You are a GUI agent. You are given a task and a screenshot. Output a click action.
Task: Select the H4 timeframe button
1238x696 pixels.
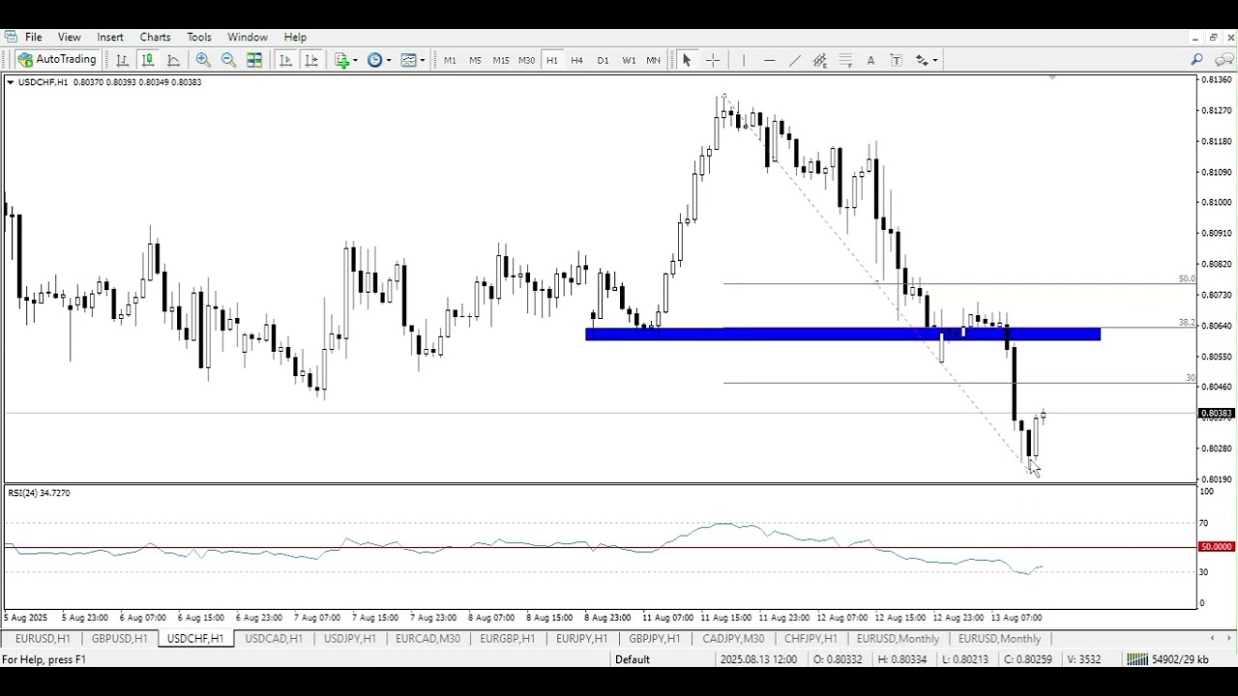tap(577, 60)
